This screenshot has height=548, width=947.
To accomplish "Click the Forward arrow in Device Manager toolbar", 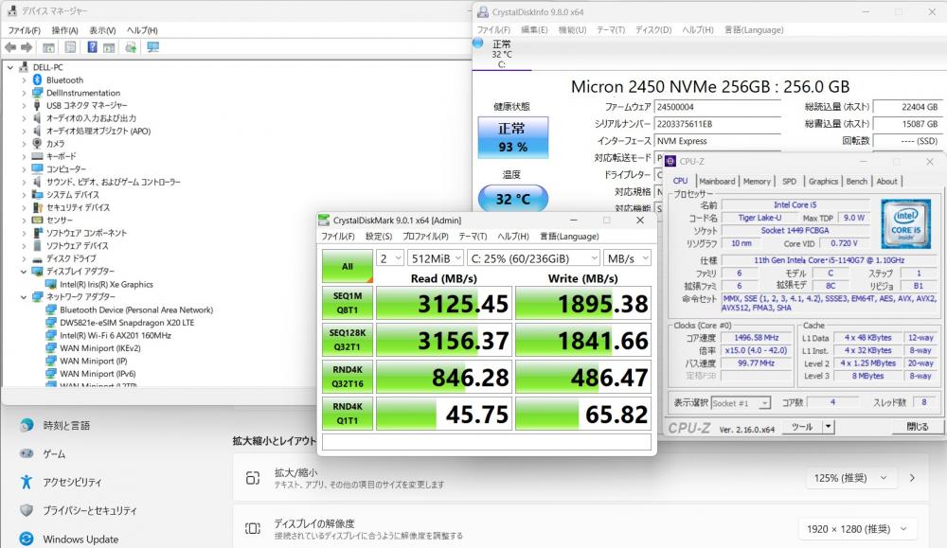I will click(x=27, y=47).
